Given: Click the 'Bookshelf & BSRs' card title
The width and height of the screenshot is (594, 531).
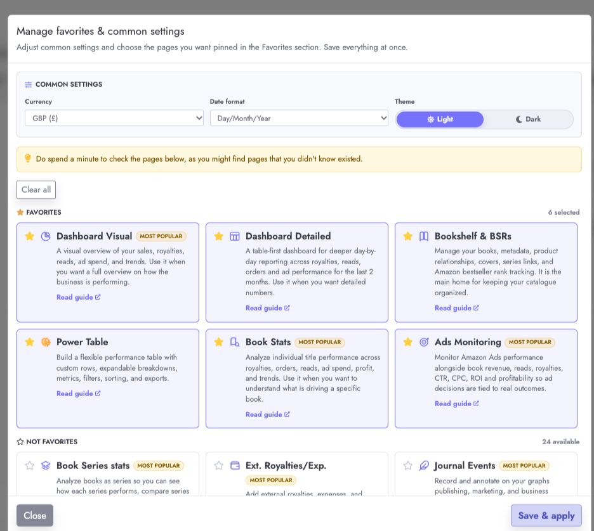Looking at the screenshot, I should [x=473, y=236].
